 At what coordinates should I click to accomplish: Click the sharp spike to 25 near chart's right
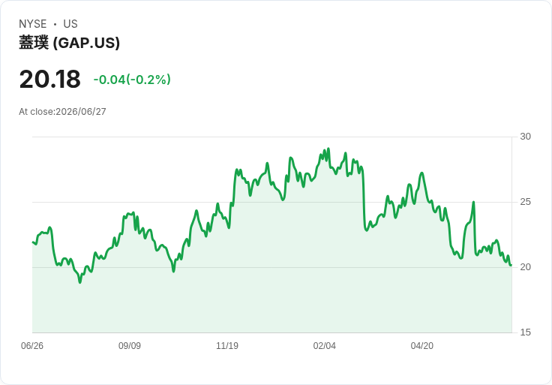[473, 202]
